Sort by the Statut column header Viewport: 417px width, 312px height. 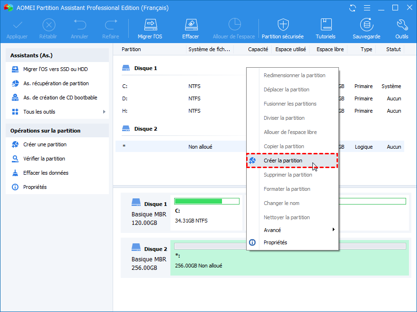(393, 49)
